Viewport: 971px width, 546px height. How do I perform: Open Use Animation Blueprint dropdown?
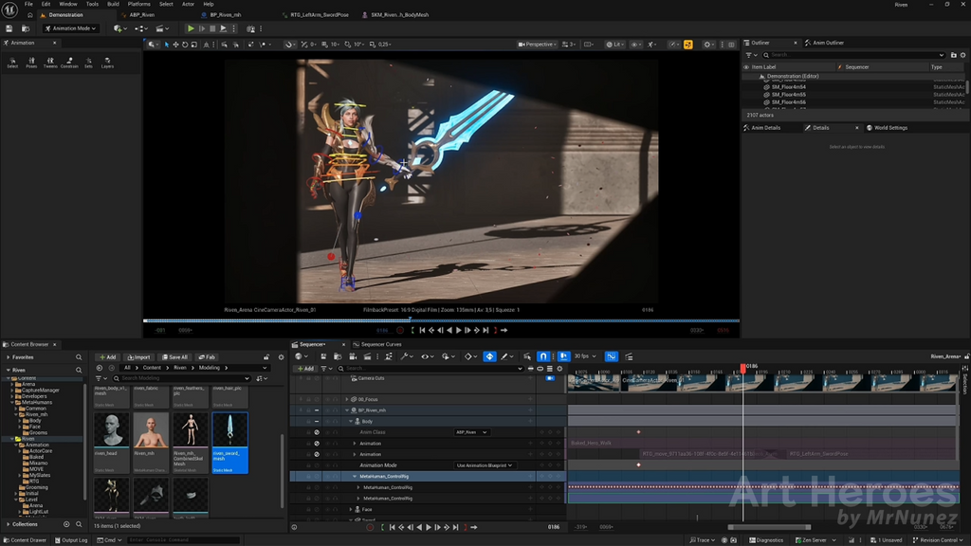[485, 465]
